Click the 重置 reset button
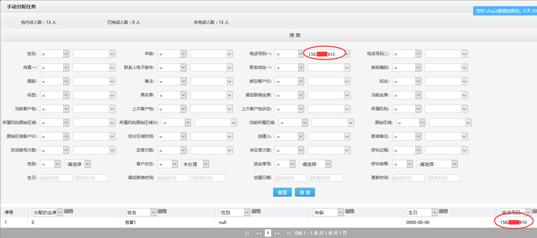The width and height of the screenshot is (537, 238). click(x=282, y=193)
